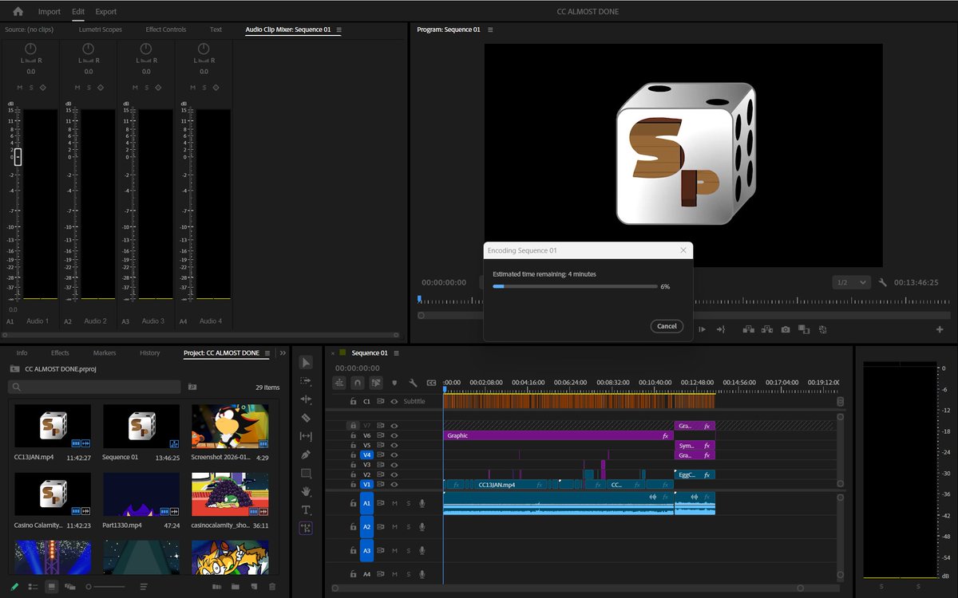
Task: Toggle sync lock for track V5
Action: pos(381,445)
